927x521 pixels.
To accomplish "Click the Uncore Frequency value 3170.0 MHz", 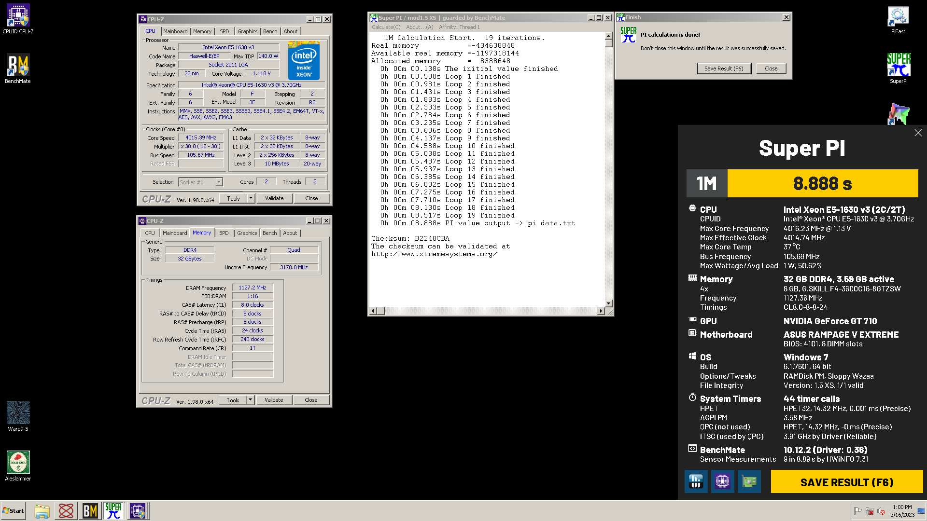I will [x=294, y=267].
